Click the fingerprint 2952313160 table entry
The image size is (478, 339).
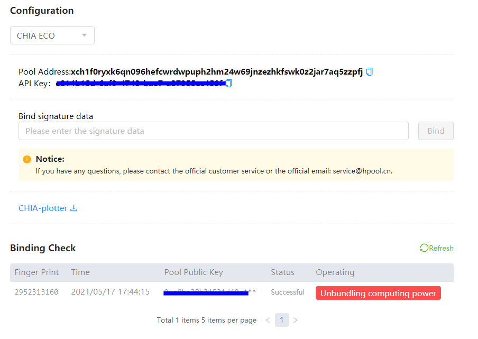pyautogui.click(x=37, y=291)
